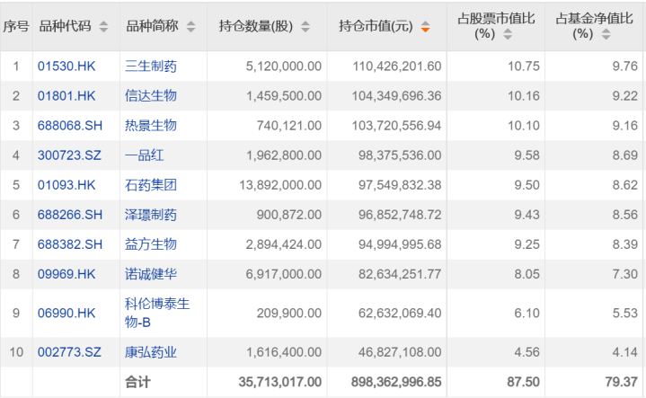Select the holding quantity 1,962,800.00
The image size is (646, 398).
tap(284, 155)
